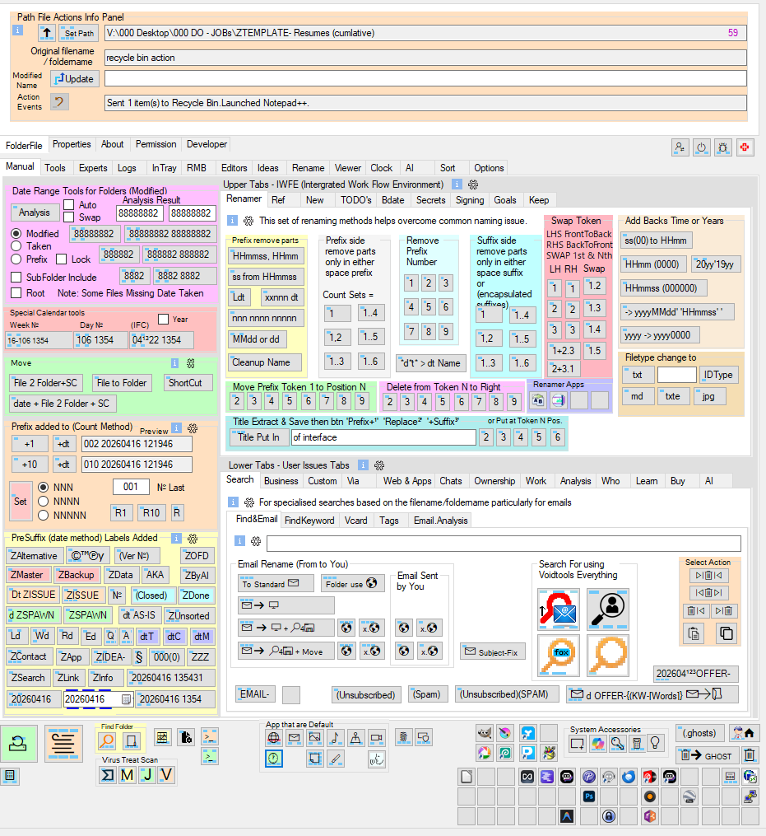
Task: Click the 'of interface' title text field
Action: pyautogui.click(x=383, y=437)
